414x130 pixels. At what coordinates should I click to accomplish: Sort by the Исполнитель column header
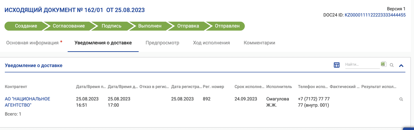click(279, 87)
